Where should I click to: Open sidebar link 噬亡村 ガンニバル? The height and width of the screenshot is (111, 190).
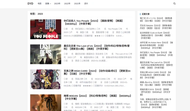coord(156,19)
